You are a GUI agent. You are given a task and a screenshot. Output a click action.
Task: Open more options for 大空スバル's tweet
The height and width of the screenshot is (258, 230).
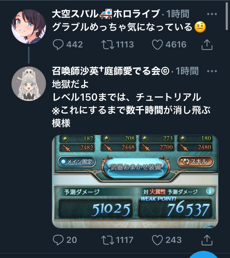[x=212, y=14]
